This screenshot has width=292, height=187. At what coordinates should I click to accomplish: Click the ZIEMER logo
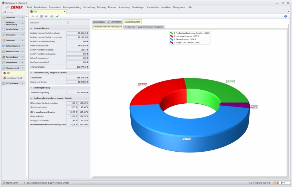(14, 7)
